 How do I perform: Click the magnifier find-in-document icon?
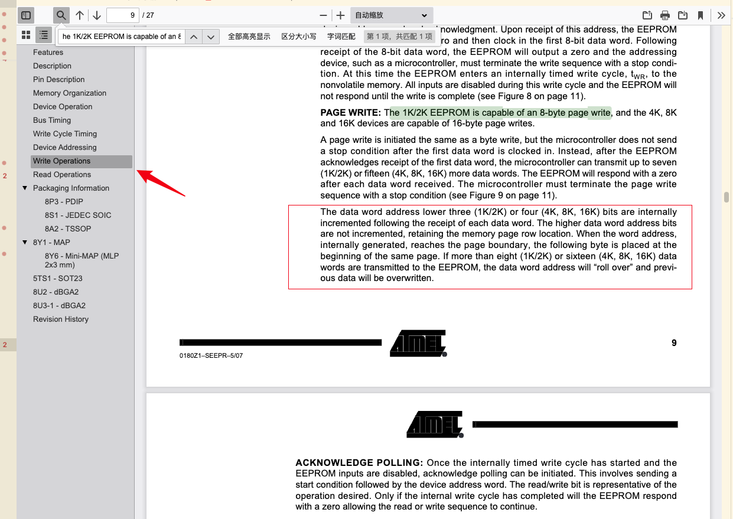click(61, 15)
